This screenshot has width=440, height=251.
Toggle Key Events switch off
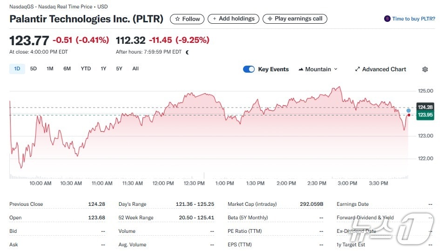249,69
